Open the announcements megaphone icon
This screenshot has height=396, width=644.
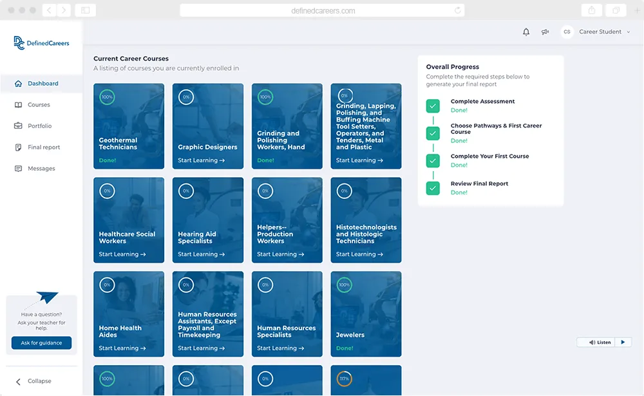click(x=545, y=32)
